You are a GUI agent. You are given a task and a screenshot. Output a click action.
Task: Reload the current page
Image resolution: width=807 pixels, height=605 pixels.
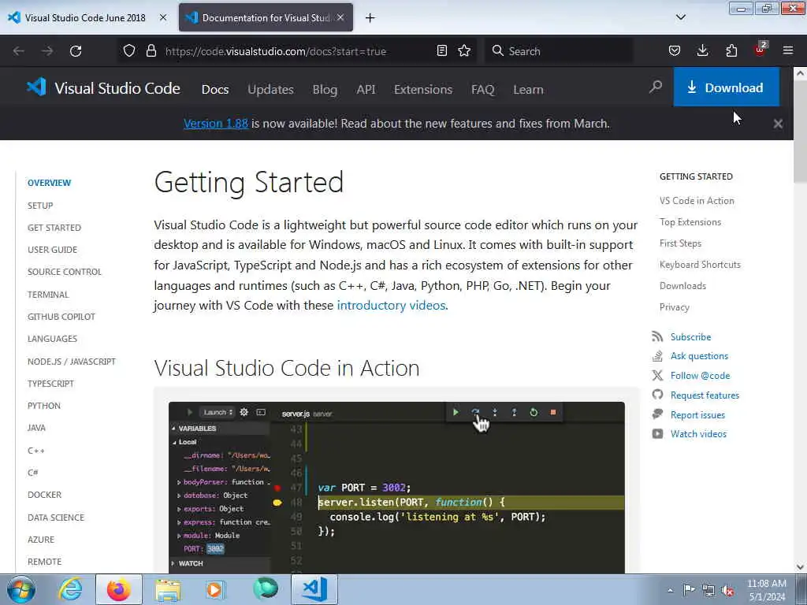coord(76,51)
